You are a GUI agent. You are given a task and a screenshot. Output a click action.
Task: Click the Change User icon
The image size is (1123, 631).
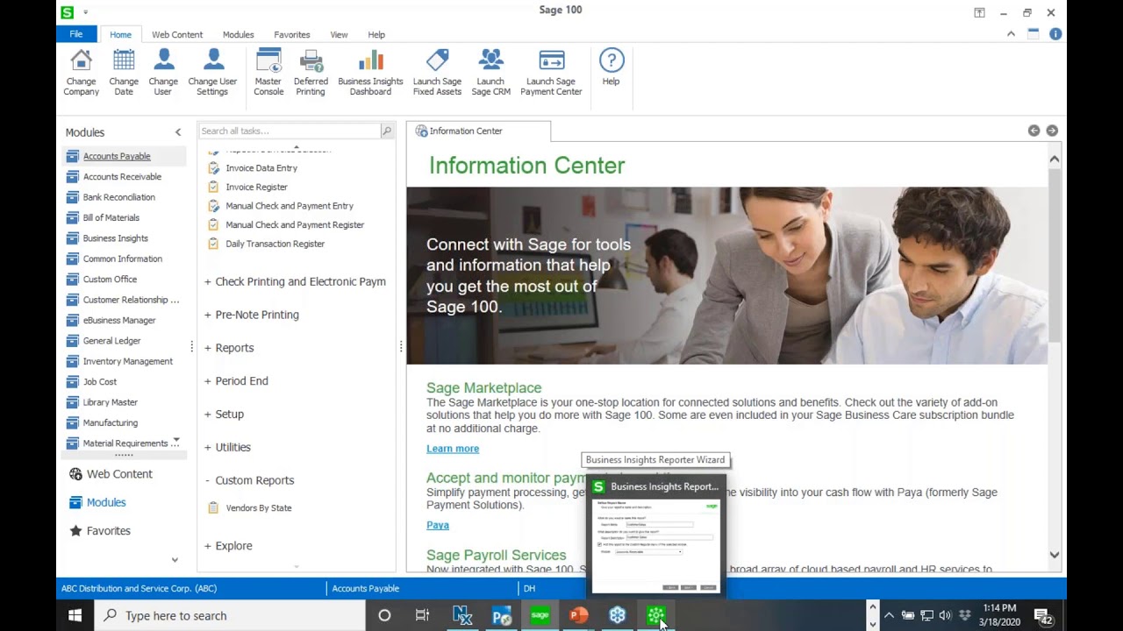click(163, 72)
